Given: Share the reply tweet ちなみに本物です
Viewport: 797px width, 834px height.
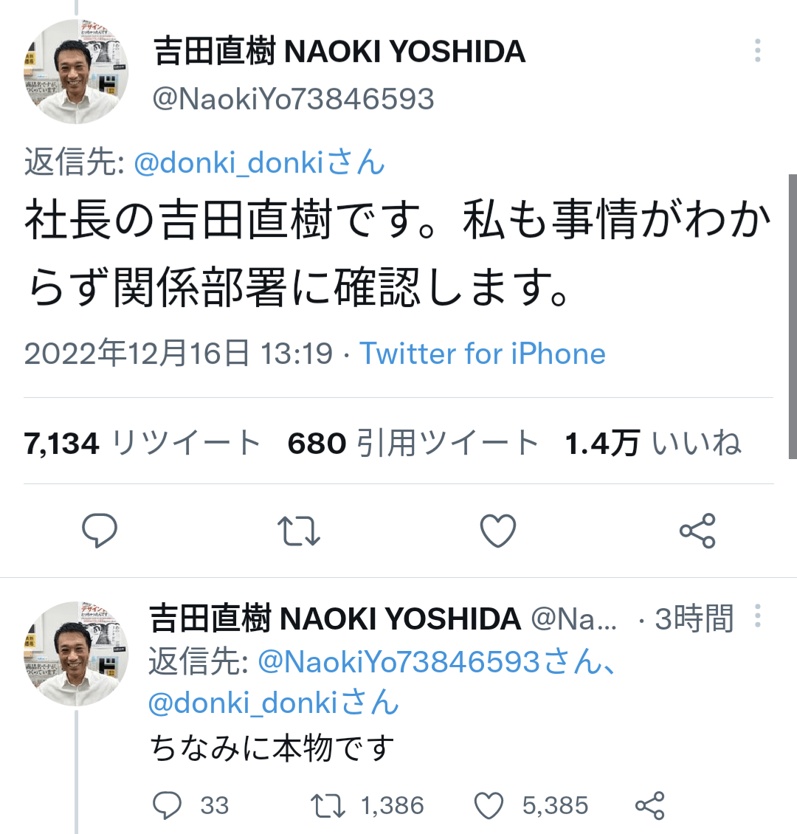Looking at the screenshot, I should click(x=650, y=805).
